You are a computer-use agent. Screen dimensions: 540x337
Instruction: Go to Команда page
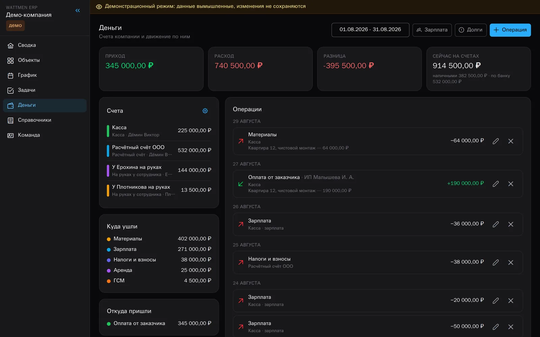tap(45, 135)
